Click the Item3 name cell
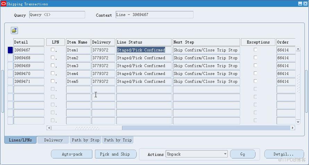Image resolution: width=309 pixels, height=165 pixels. pos(78,66)
